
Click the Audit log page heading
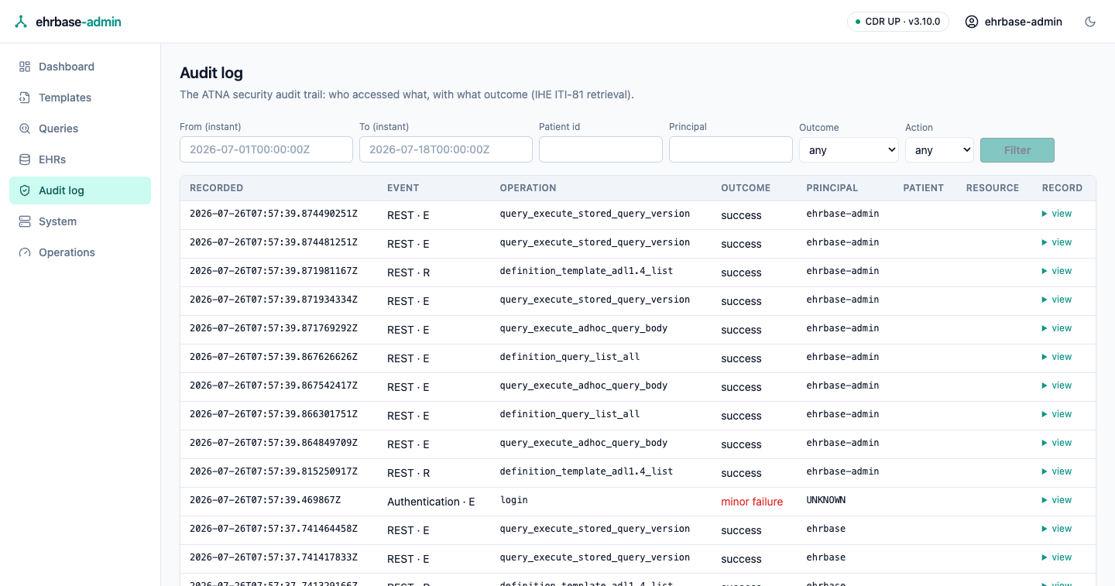tap(211, 73)
